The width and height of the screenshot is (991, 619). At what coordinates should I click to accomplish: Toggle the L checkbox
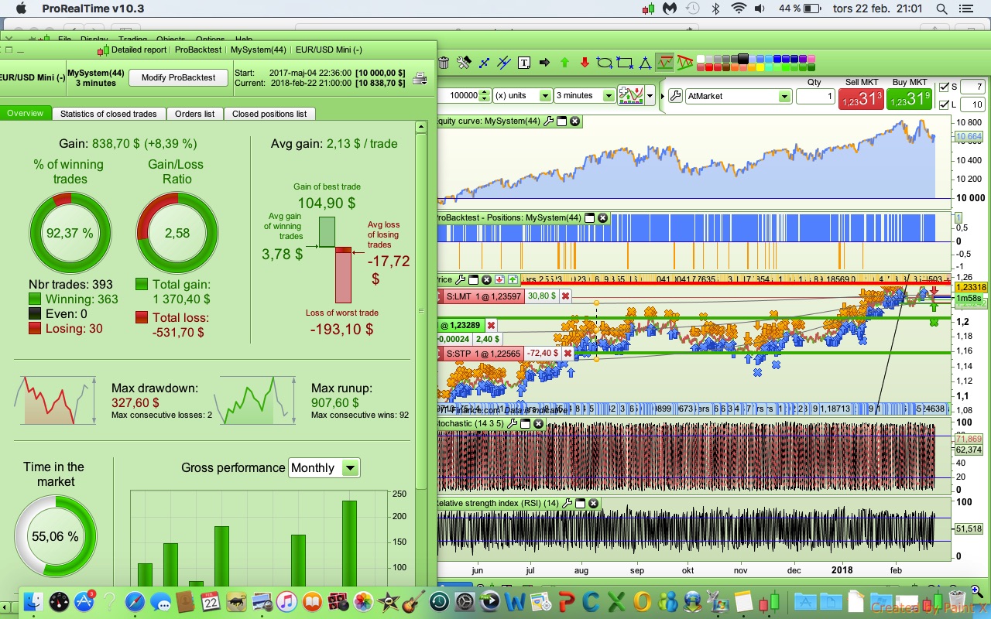tap(943, 104)
